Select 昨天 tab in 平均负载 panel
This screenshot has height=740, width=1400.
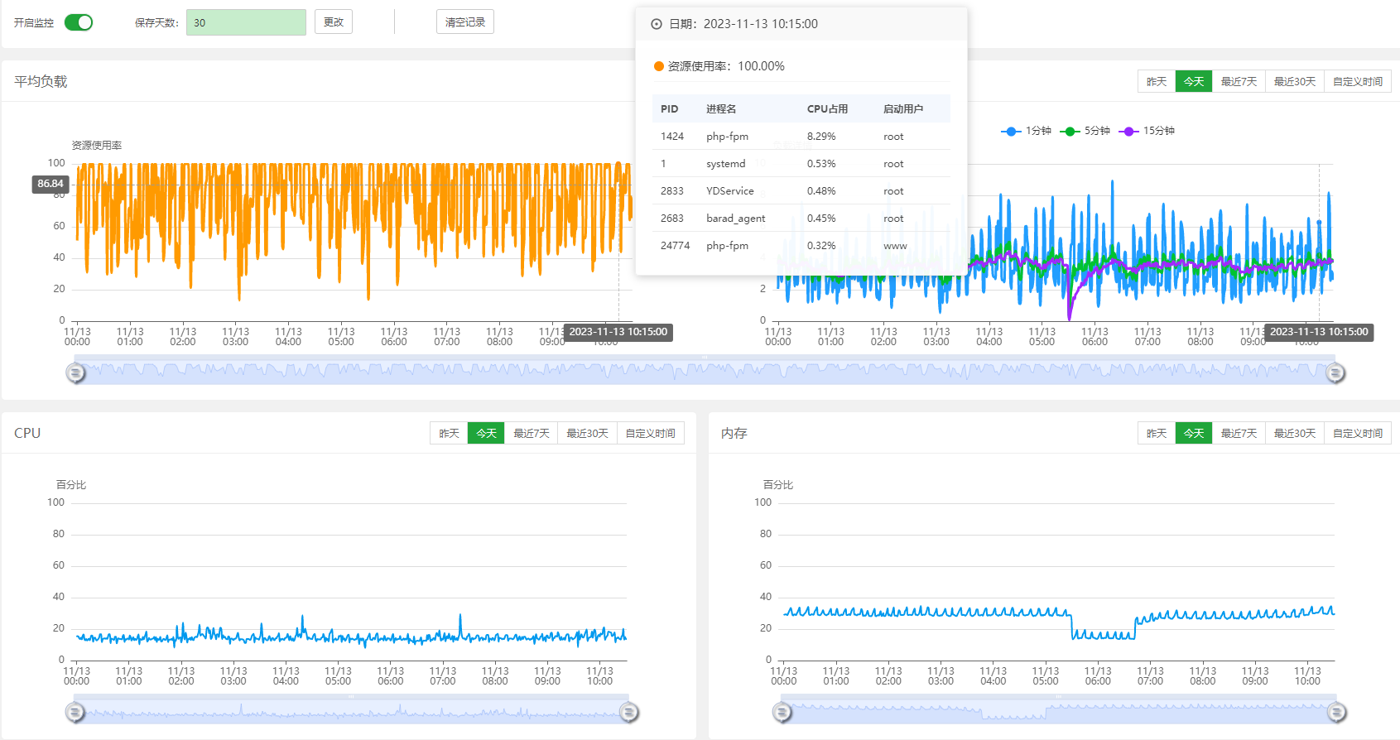pyautogui.click(x=1157, y=81)
